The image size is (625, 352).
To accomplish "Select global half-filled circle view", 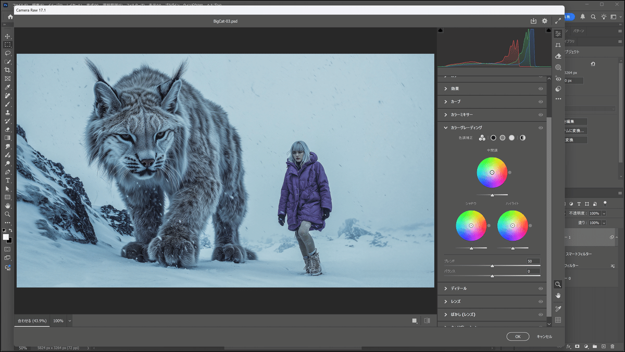I will click(522, 138).
